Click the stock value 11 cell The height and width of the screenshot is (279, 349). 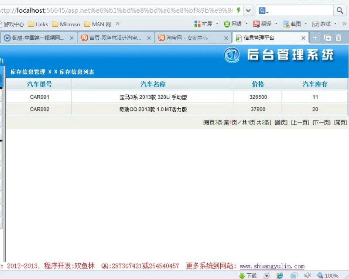(315, 97)
